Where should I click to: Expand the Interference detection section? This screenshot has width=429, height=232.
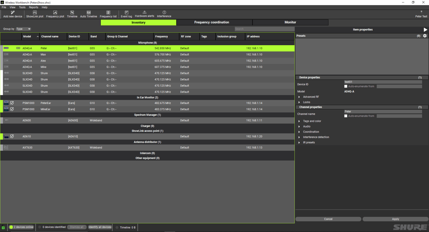[x=299, y=137]
